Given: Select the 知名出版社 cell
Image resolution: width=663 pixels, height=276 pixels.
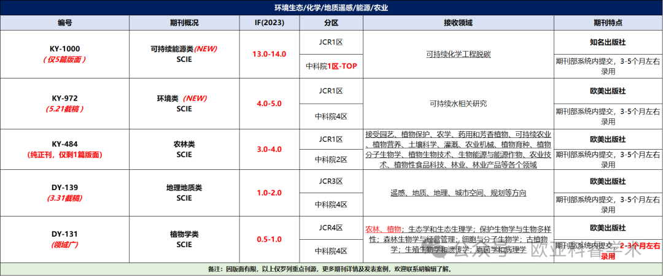Looking at the screenshot, I should (x=608, y=42).
